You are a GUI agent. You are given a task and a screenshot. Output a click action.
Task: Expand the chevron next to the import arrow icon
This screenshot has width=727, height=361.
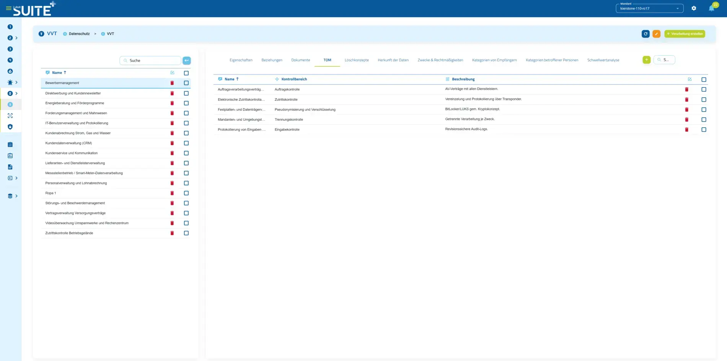tap(16, 178)
